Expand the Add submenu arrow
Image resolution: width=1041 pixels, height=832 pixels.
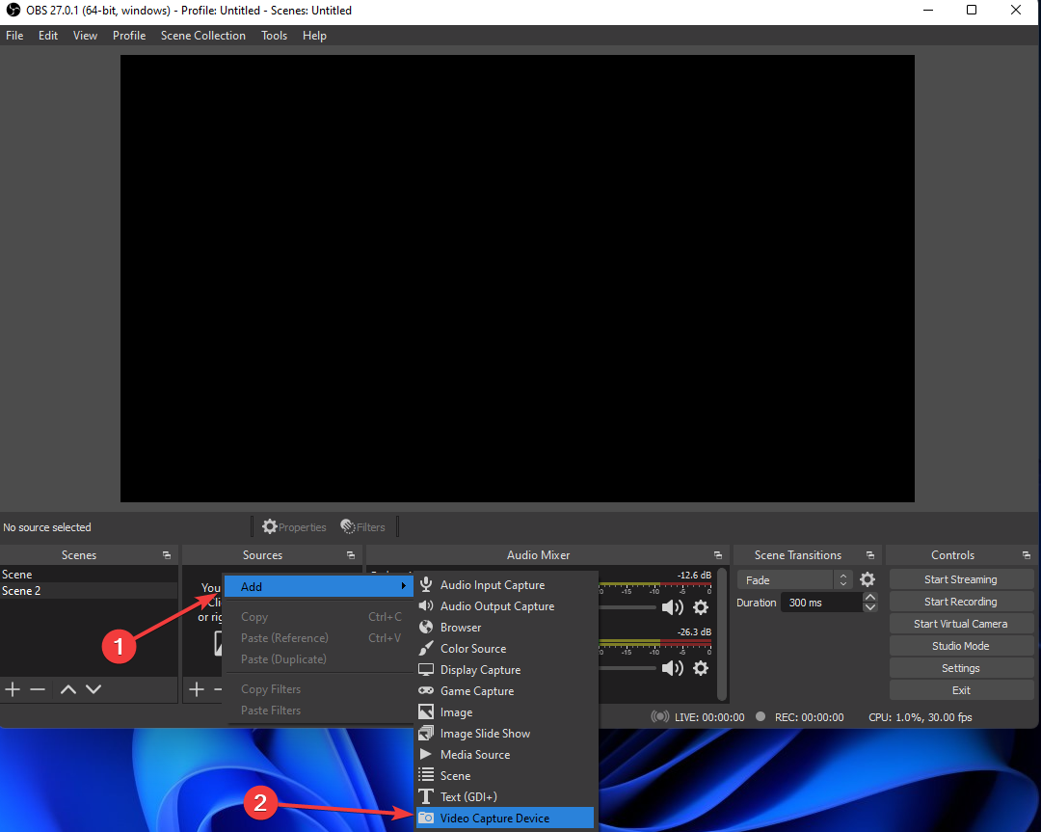tap(403, 586)
